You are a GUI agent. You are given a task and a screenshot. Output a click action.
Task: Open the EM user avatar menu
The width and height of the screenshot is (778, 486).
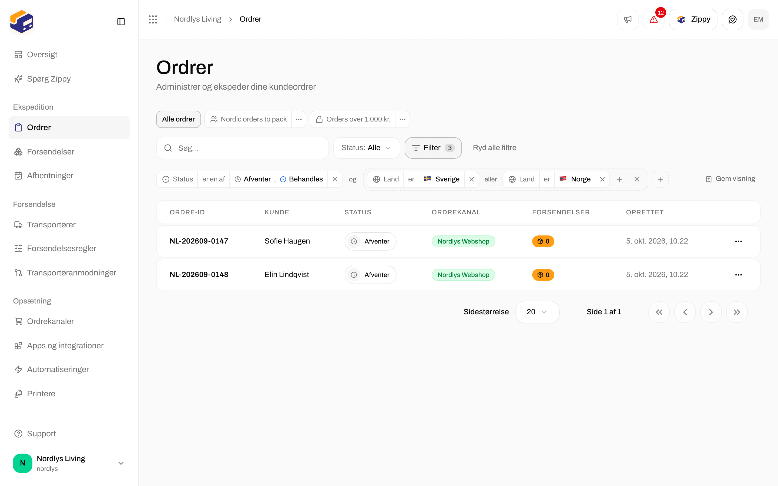click(x=758, y=19)
